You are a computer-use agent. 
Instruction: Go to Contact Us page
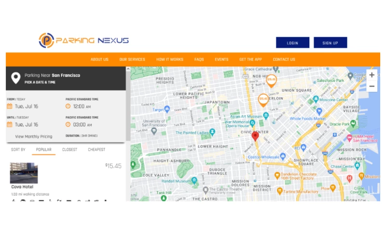284,59
